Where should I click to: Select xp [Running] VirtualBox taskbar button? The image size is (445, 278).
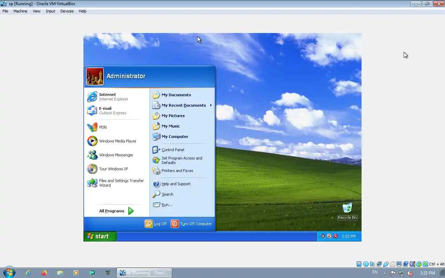pos(144,273)
